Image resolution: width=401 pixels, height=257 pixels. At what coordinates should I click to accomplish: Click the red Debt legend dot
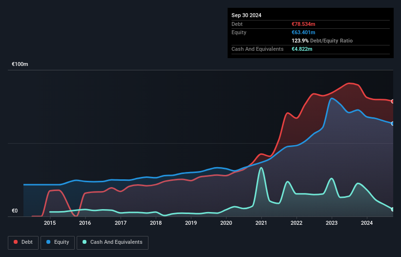point(16,242)
